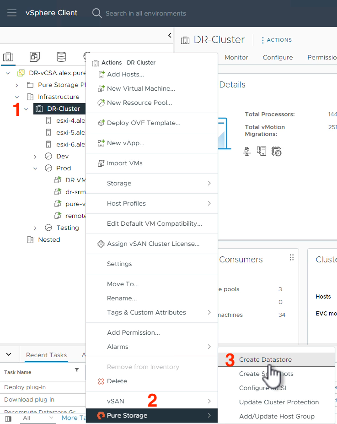Click the New vApp menu icon
The width and height of the screenshot is (337, 424).
101,143
